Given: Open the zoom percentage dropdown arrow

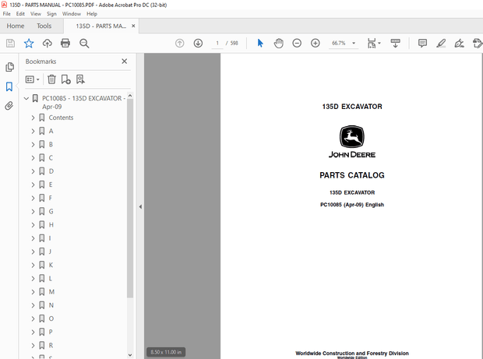Looking at the screenshot, I should click(354, 43).
